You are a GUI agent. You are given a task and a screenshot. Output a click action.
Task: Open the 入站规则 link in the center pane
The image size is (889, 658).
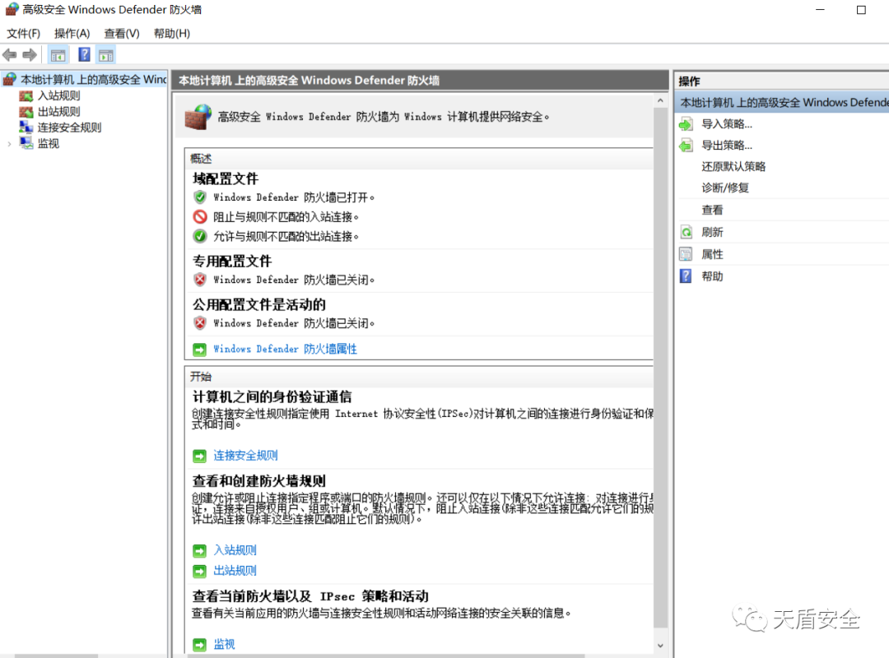pyautogui.click(x=235, y=550)
